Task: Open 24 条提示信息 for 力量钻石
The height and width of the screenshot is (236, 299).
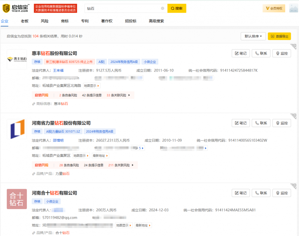Action: pyautogui.click(x=94, y=165)
